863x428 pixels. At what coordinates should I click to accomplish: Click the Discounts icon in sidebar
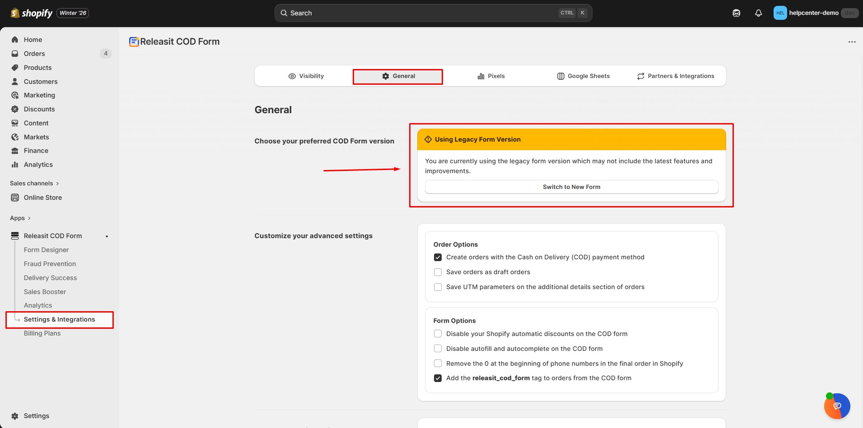click(15, 109)
